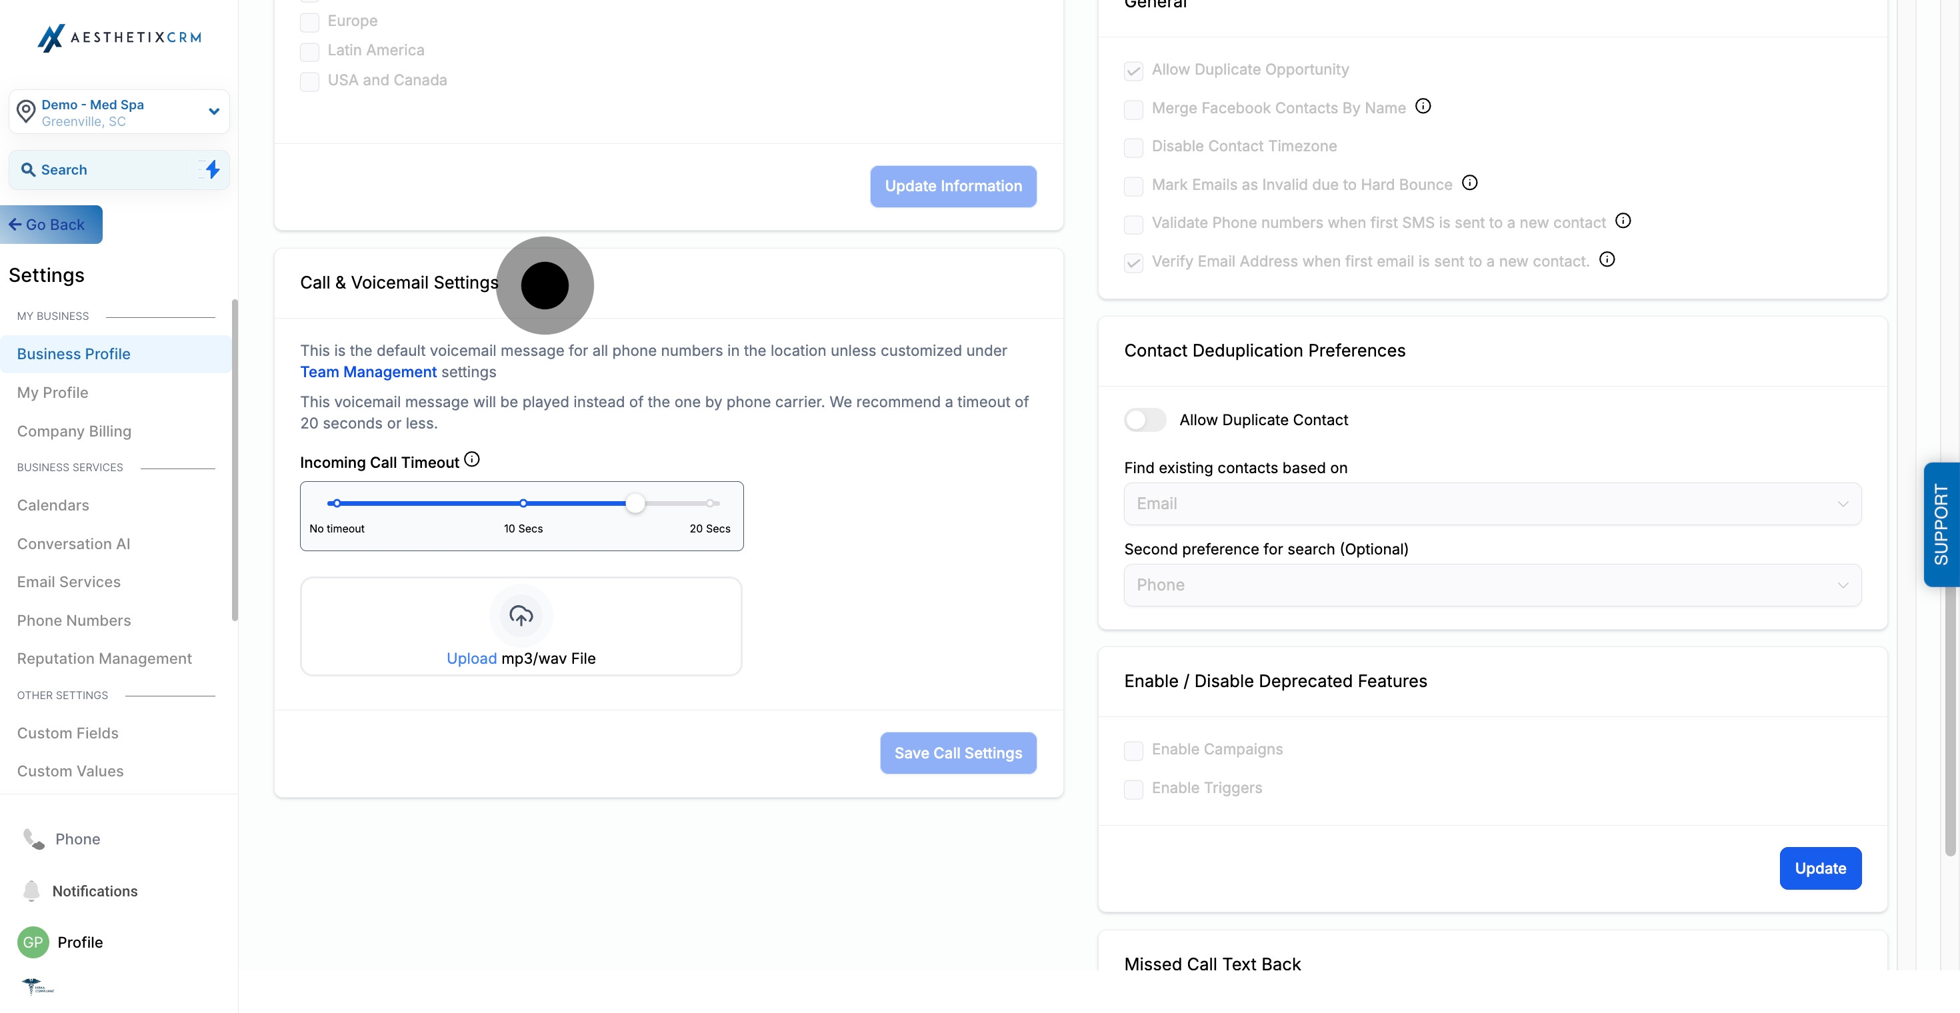
Task: Click the lightning bolt quick actions icon
Action: click(212, 169)
